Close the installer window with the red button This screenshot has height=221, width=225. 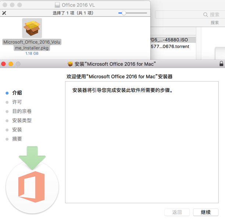click(x=3, y=64)
